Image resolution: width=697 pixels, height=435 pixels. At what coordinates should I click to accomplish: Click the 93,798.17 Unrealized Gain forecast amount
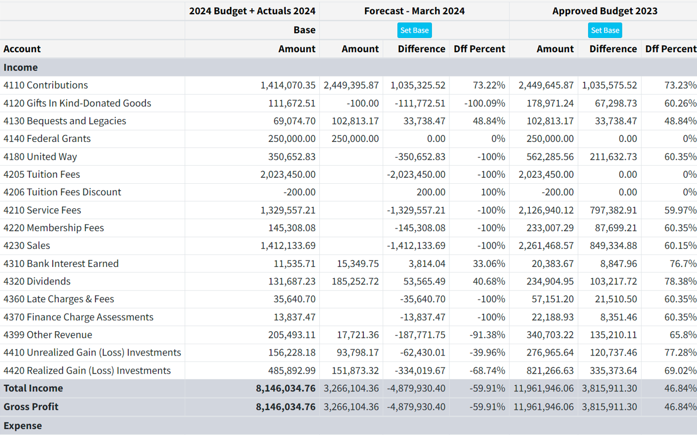(x=357, y=352)
